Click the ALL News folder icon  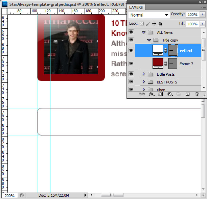pyautogui.click(x=151, y=32)
